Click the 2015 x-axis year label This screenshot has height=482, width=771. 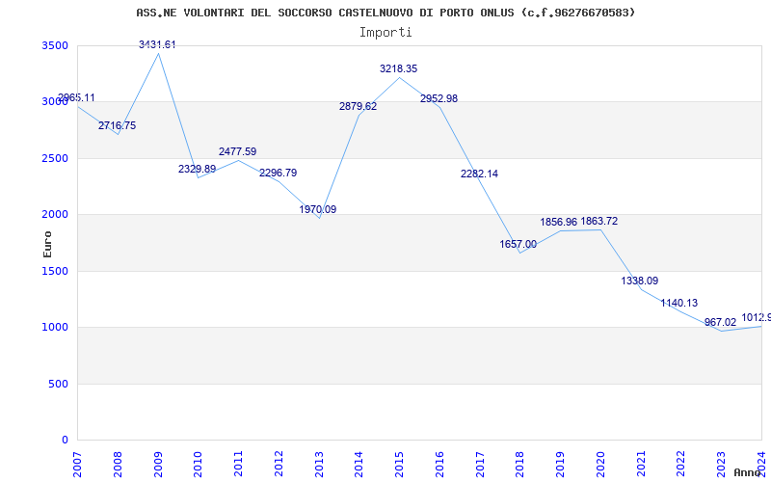coord(400,464)
